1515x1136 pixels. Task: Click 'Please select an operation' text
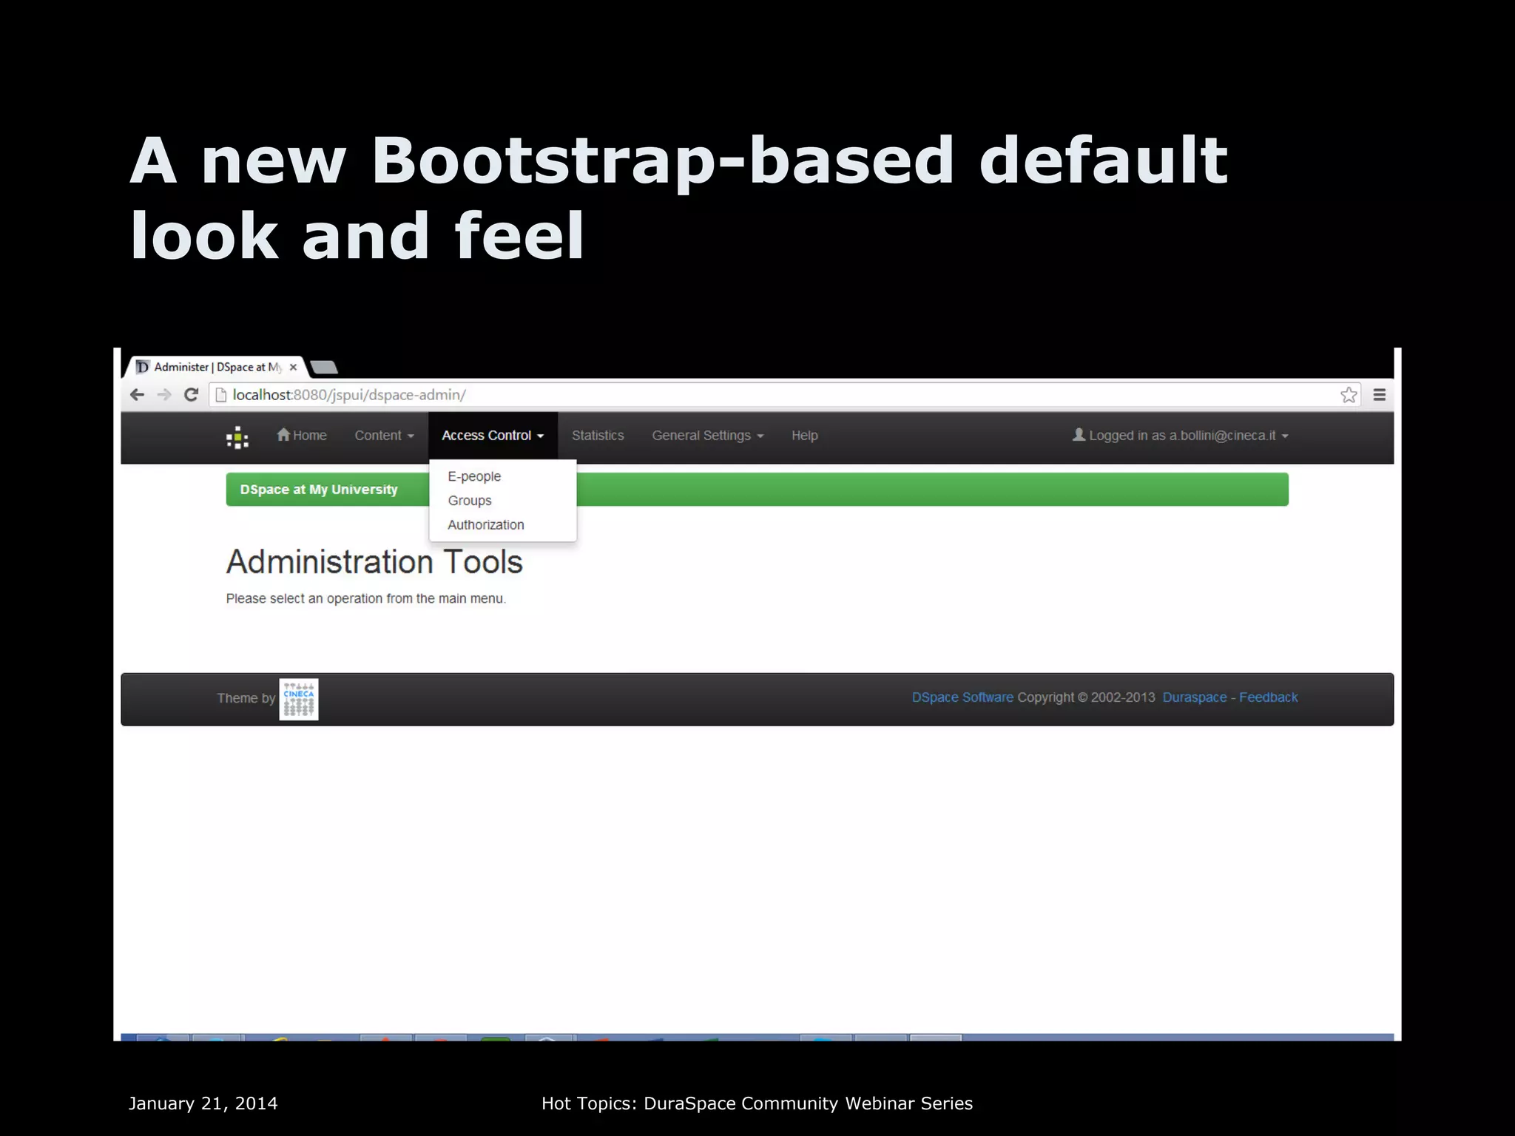tap(366, 598)
